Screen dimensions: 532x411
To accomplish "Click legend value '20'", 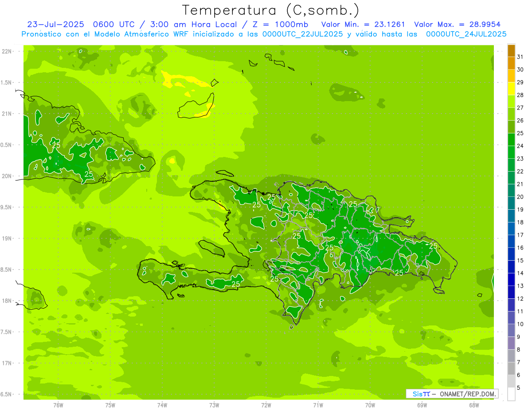I will pyautogui.click(x=520, y=197).
